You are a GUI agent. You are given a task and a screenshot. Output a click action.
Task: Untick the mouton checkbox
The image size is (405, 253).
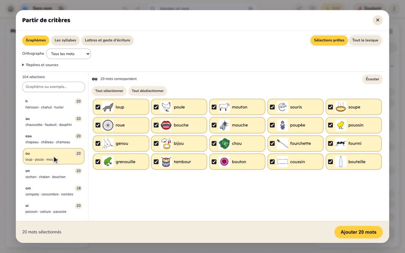(x=214, y=107)
